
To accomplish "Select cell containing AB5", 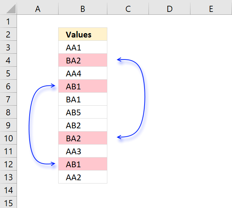I will [83, 112].
